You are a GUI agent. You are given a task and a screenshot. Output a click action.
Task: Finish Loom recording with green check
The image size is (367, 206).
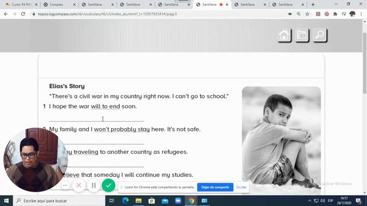[108, 185]
